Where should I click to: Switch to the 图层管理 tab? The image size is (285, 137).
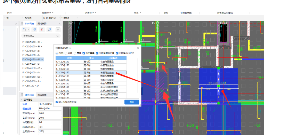(42, 95)
